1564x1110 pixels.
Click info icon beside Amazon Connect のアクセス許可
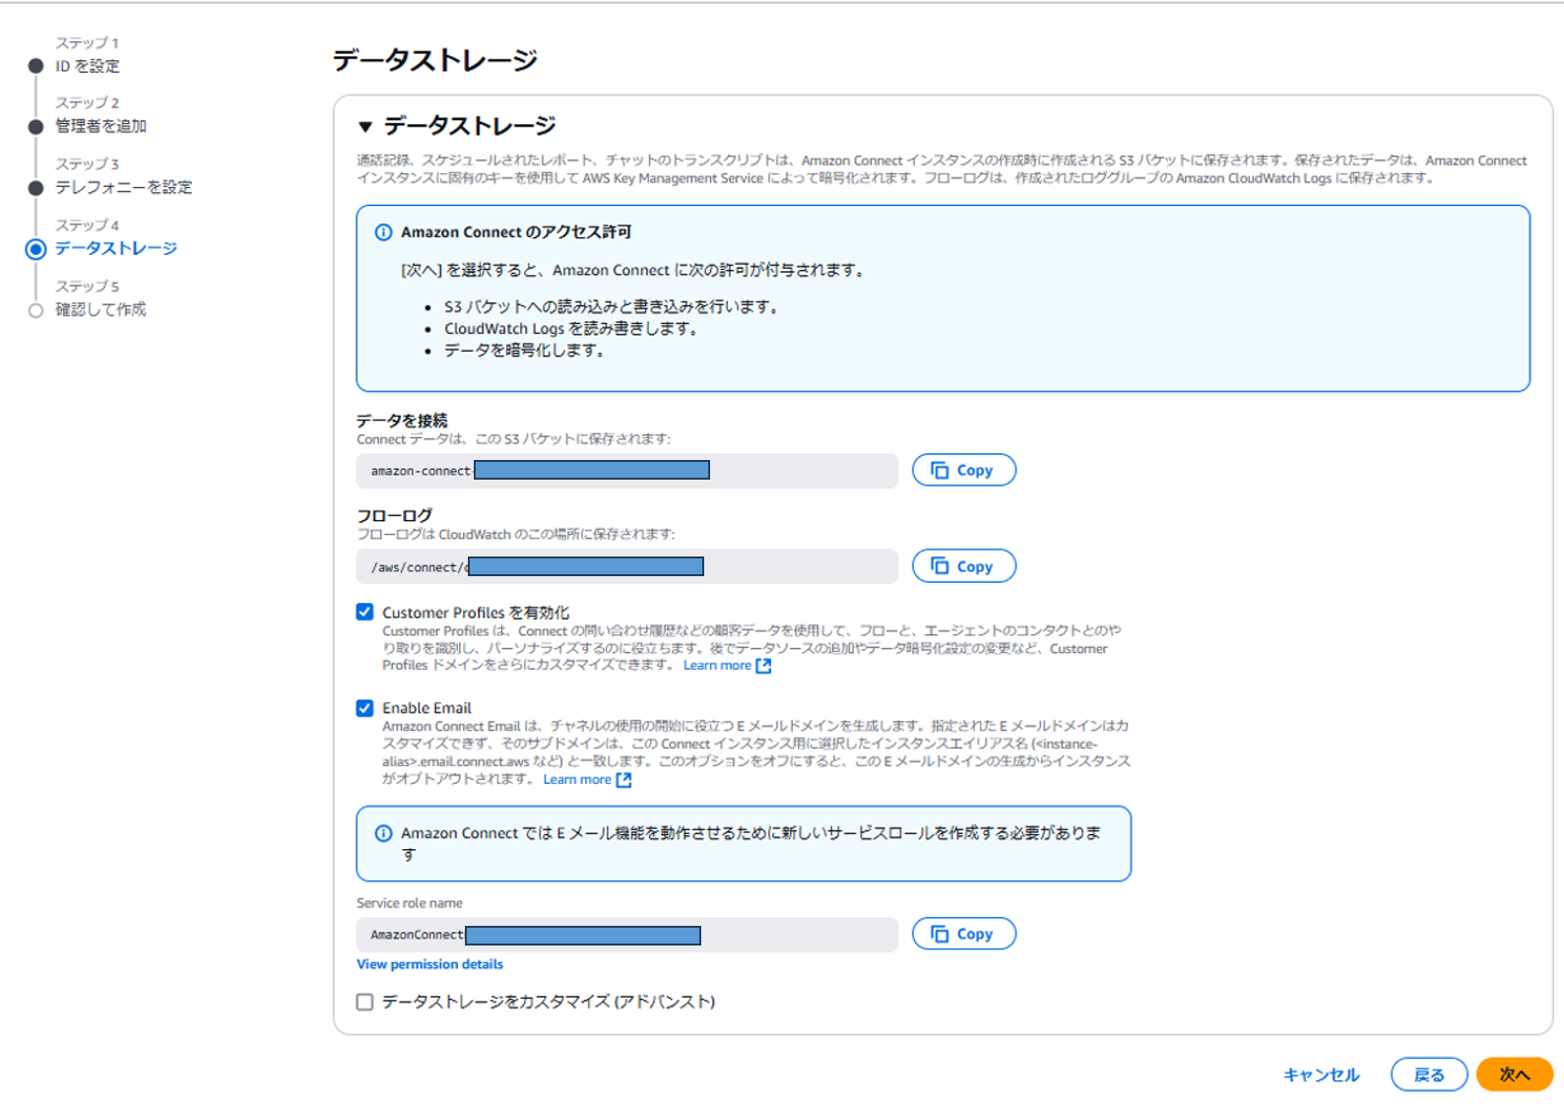click(x=383, y=232)
